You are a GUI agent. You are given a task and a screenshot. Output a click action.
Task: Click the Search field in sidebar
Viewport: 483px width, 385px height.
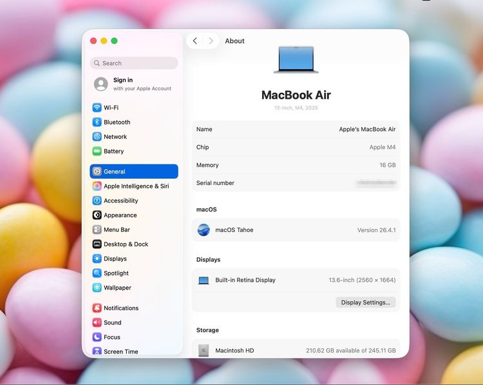[134, 63]
